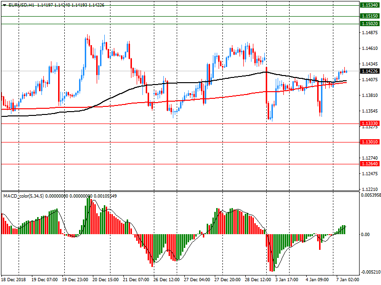
Task: Select the 1.15340 green price level label
Action: point(370,5)
